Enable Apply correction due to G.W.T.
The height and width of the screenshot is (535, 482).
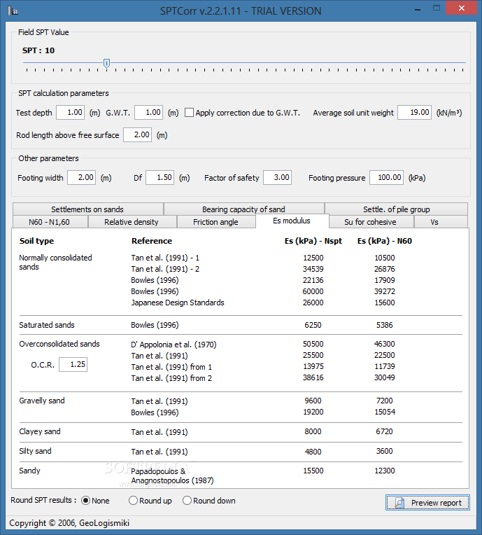189,113
